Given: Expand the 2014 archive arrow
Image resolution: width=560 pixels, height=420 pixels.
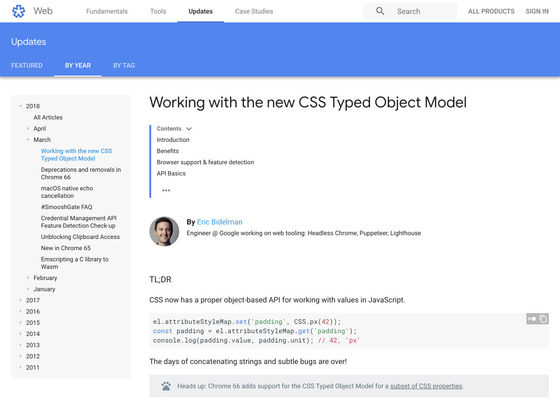Looking at the screenshot, I should pos(21,334).
